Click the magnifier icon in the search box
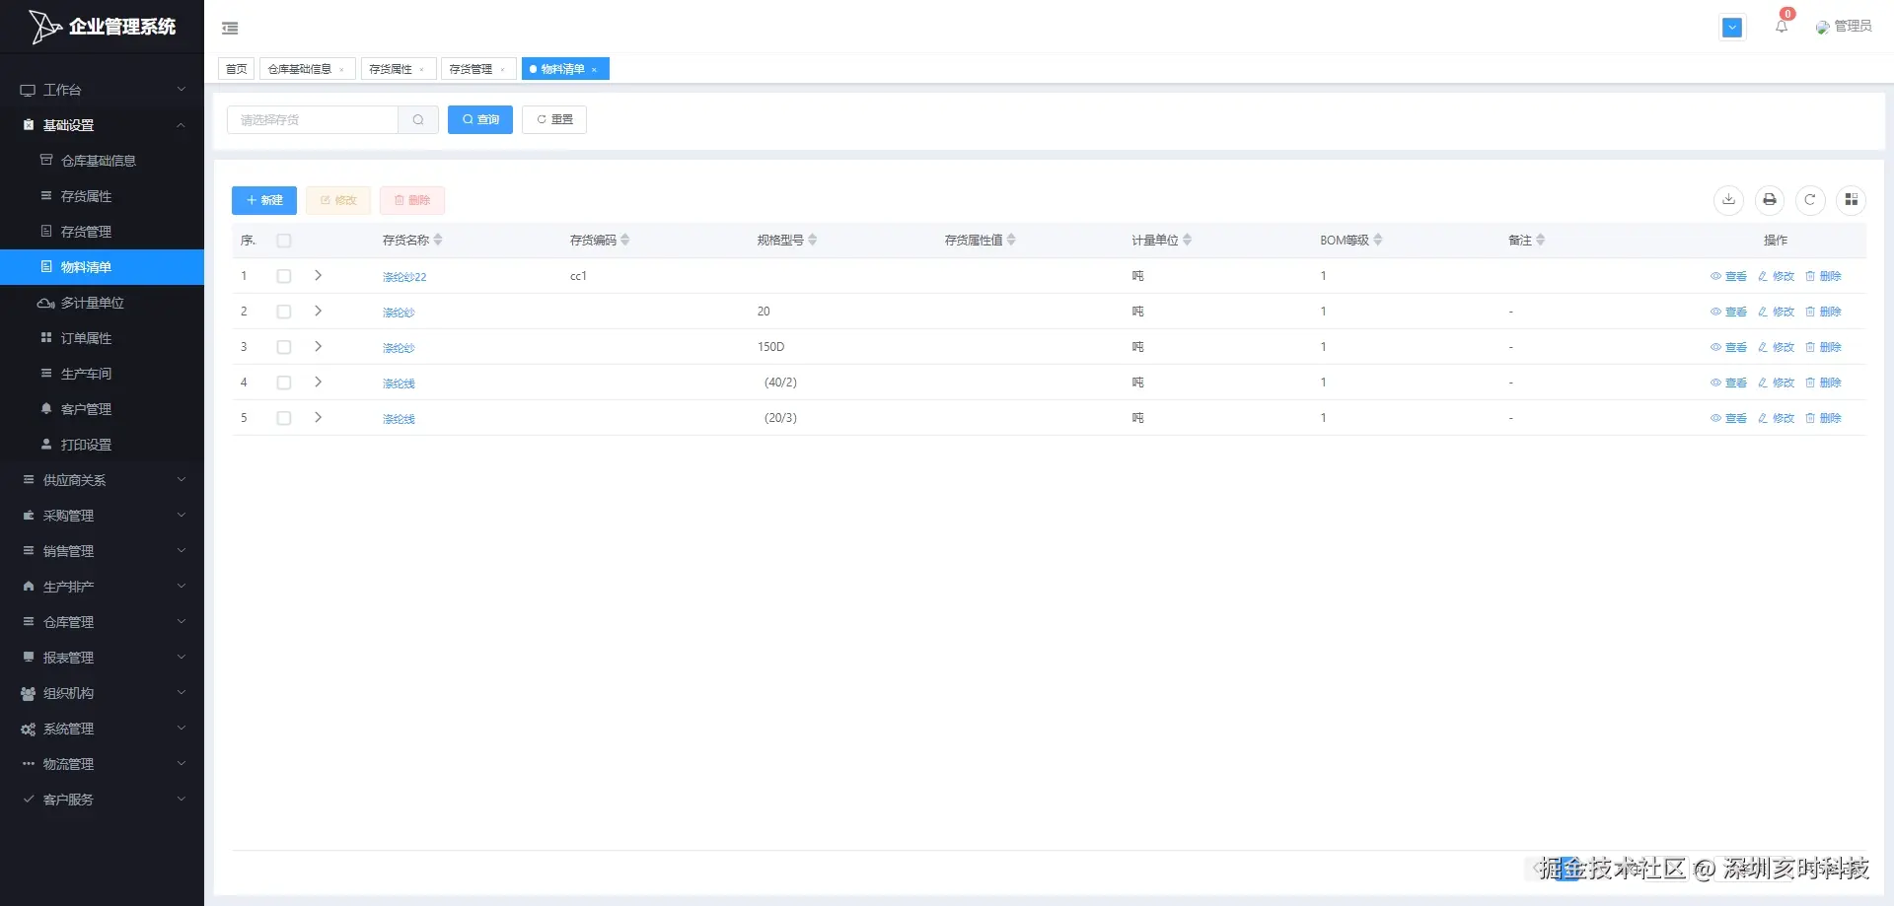Viewport: 1894px width, 906px height. point(418,120)
